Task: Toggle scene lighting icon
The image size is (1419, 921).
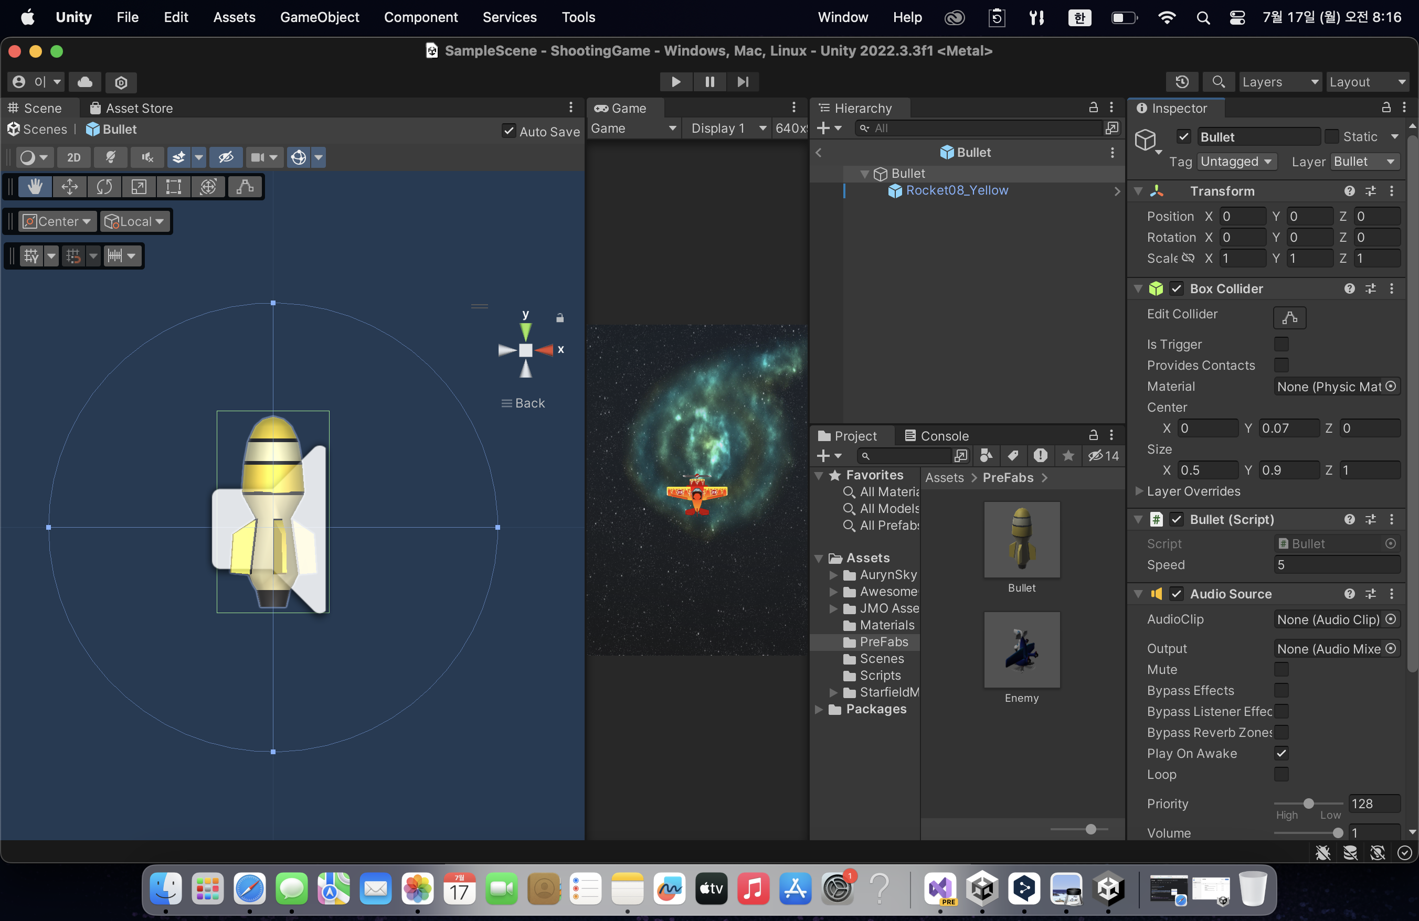Action: [111, 157]
